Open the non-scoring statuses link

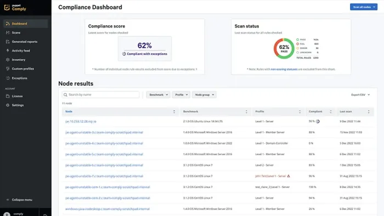284,69
